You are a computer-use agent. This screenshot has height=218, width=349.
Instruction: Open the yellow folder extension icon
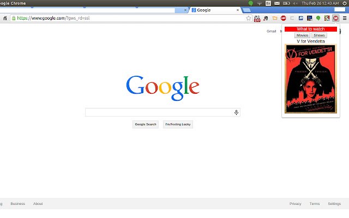pos(275,18)
